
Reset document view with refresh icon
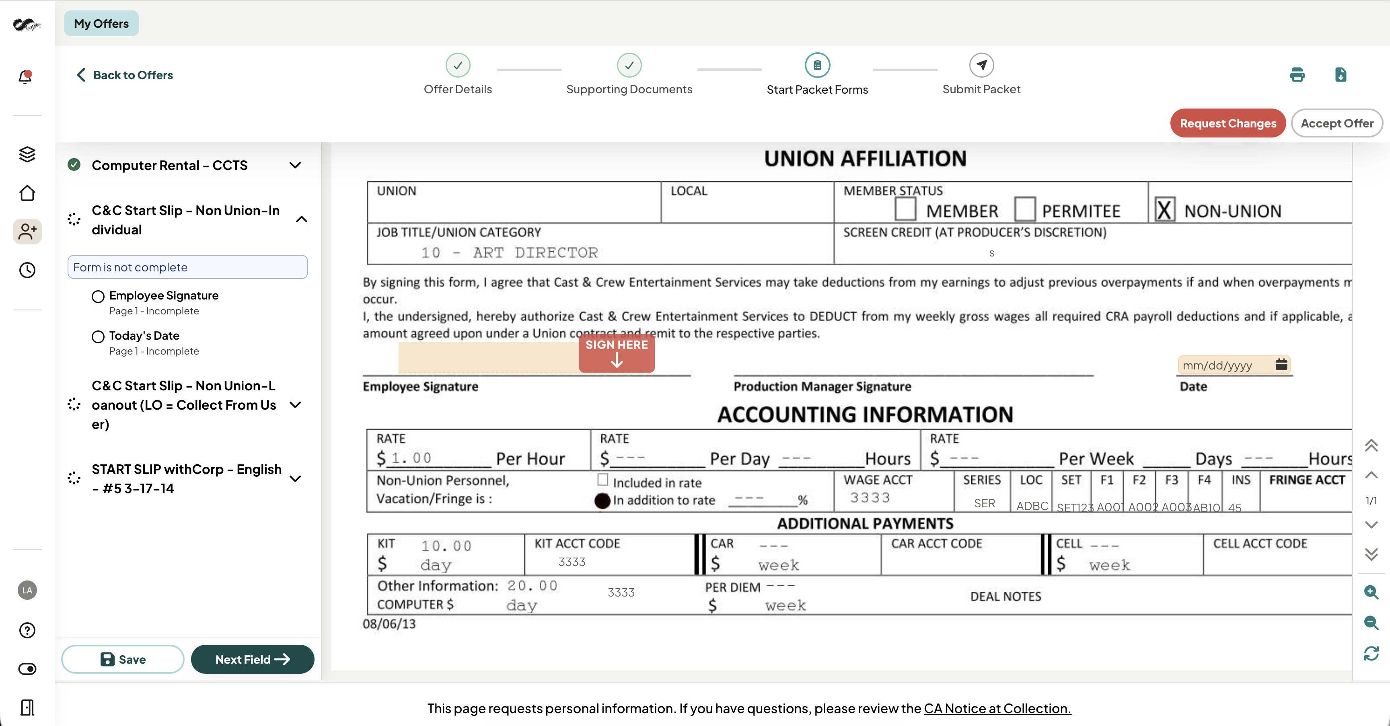tap(1371, 653)
